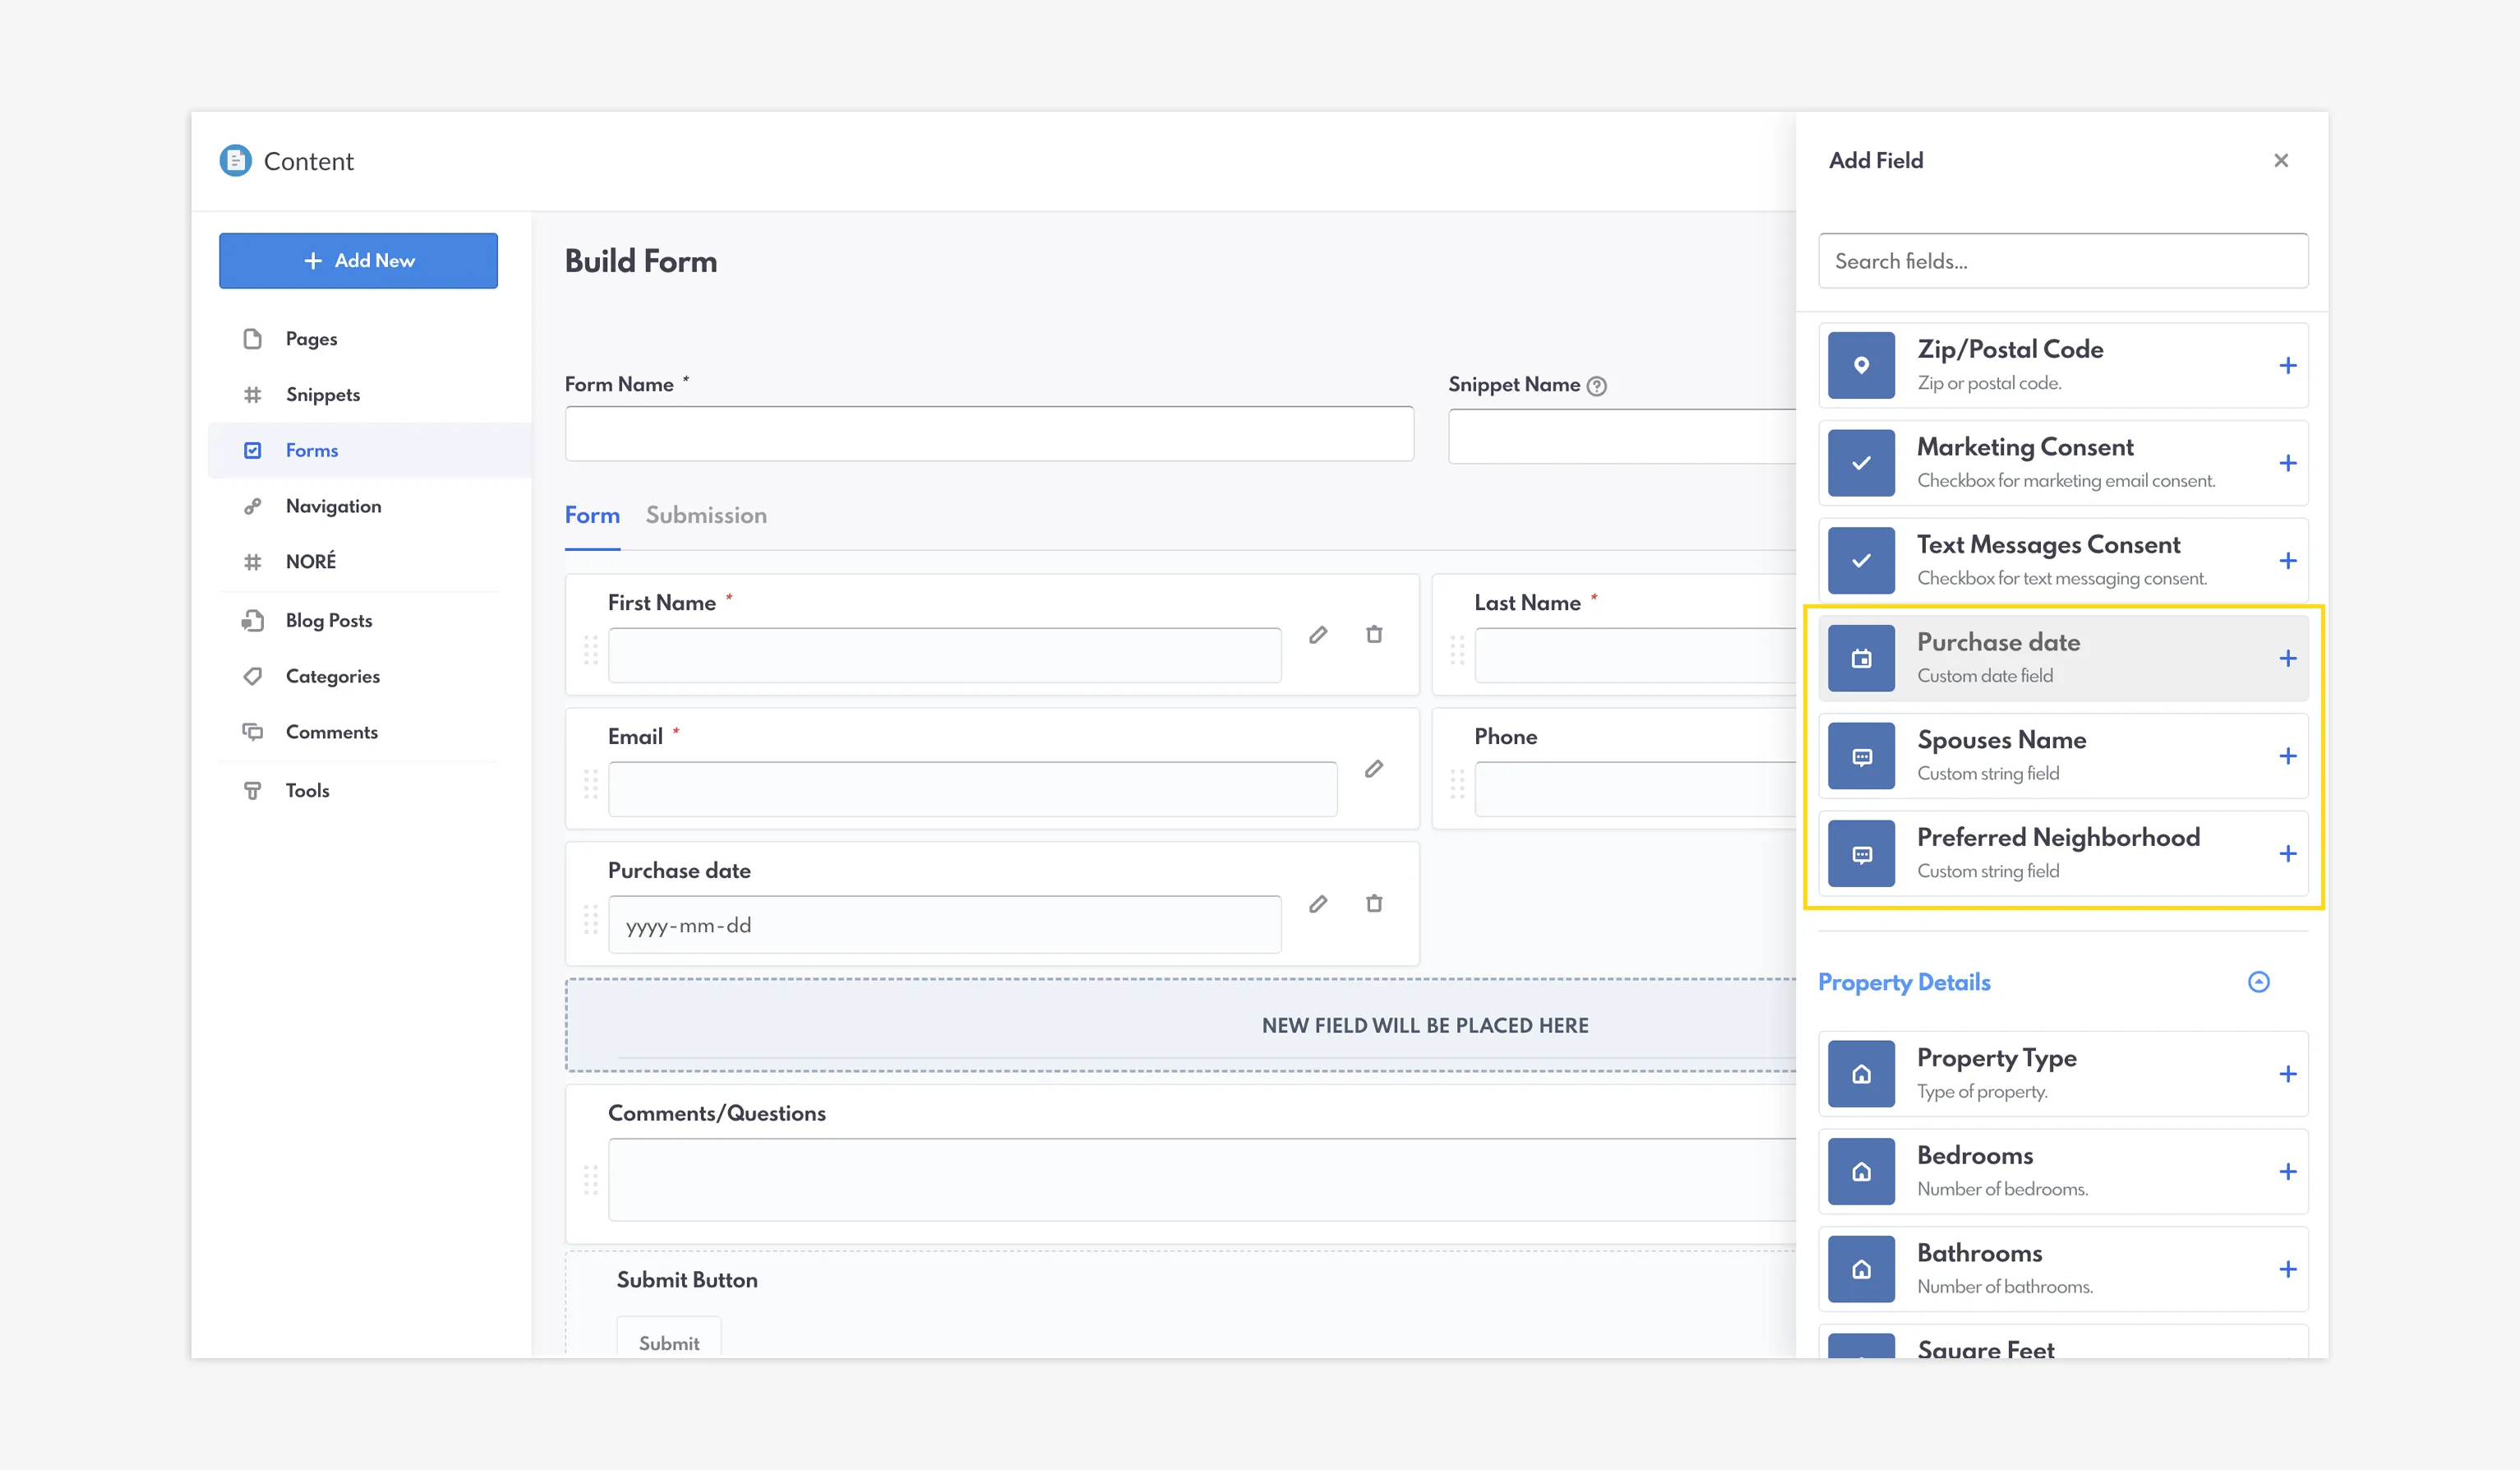Viewport: 2520px width, 1470px height.
Task: Click the Purchase date calendar icon tile
Action: coord(1861,659)
